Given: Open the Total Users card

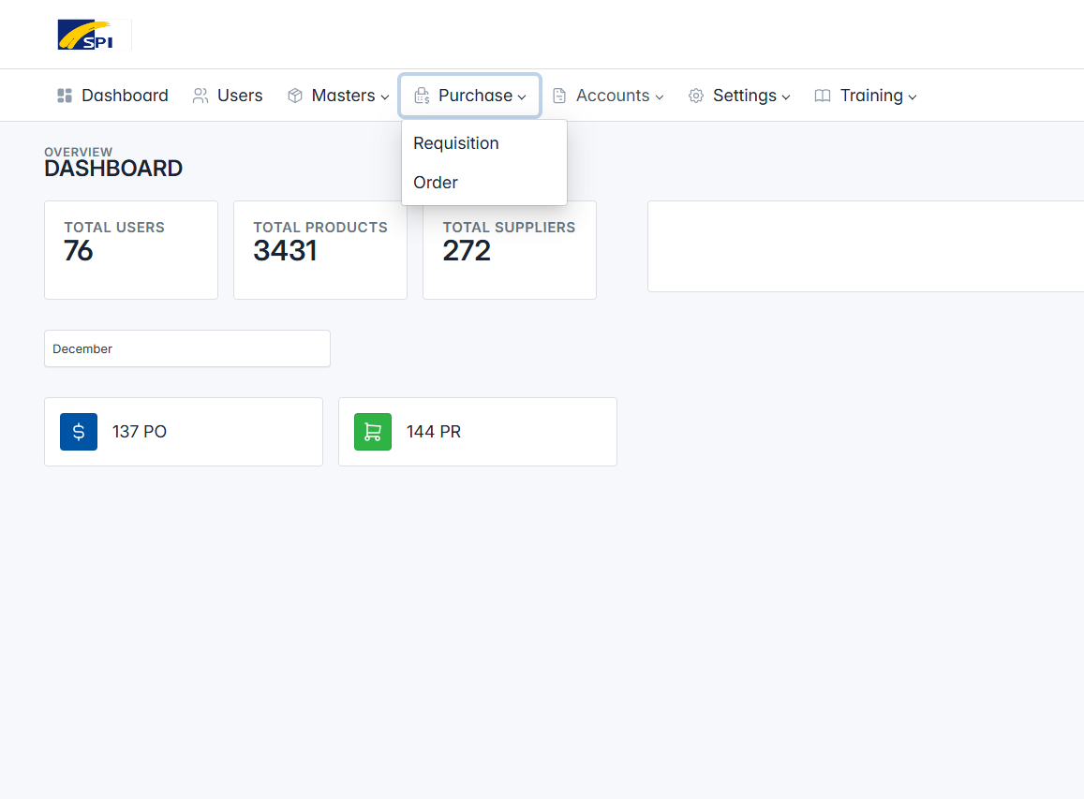Looking at the screenshot, I should [x=131, y=250].
